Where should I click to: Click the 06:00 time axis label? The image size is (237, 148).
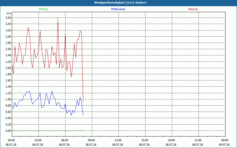tap(65, 140)
